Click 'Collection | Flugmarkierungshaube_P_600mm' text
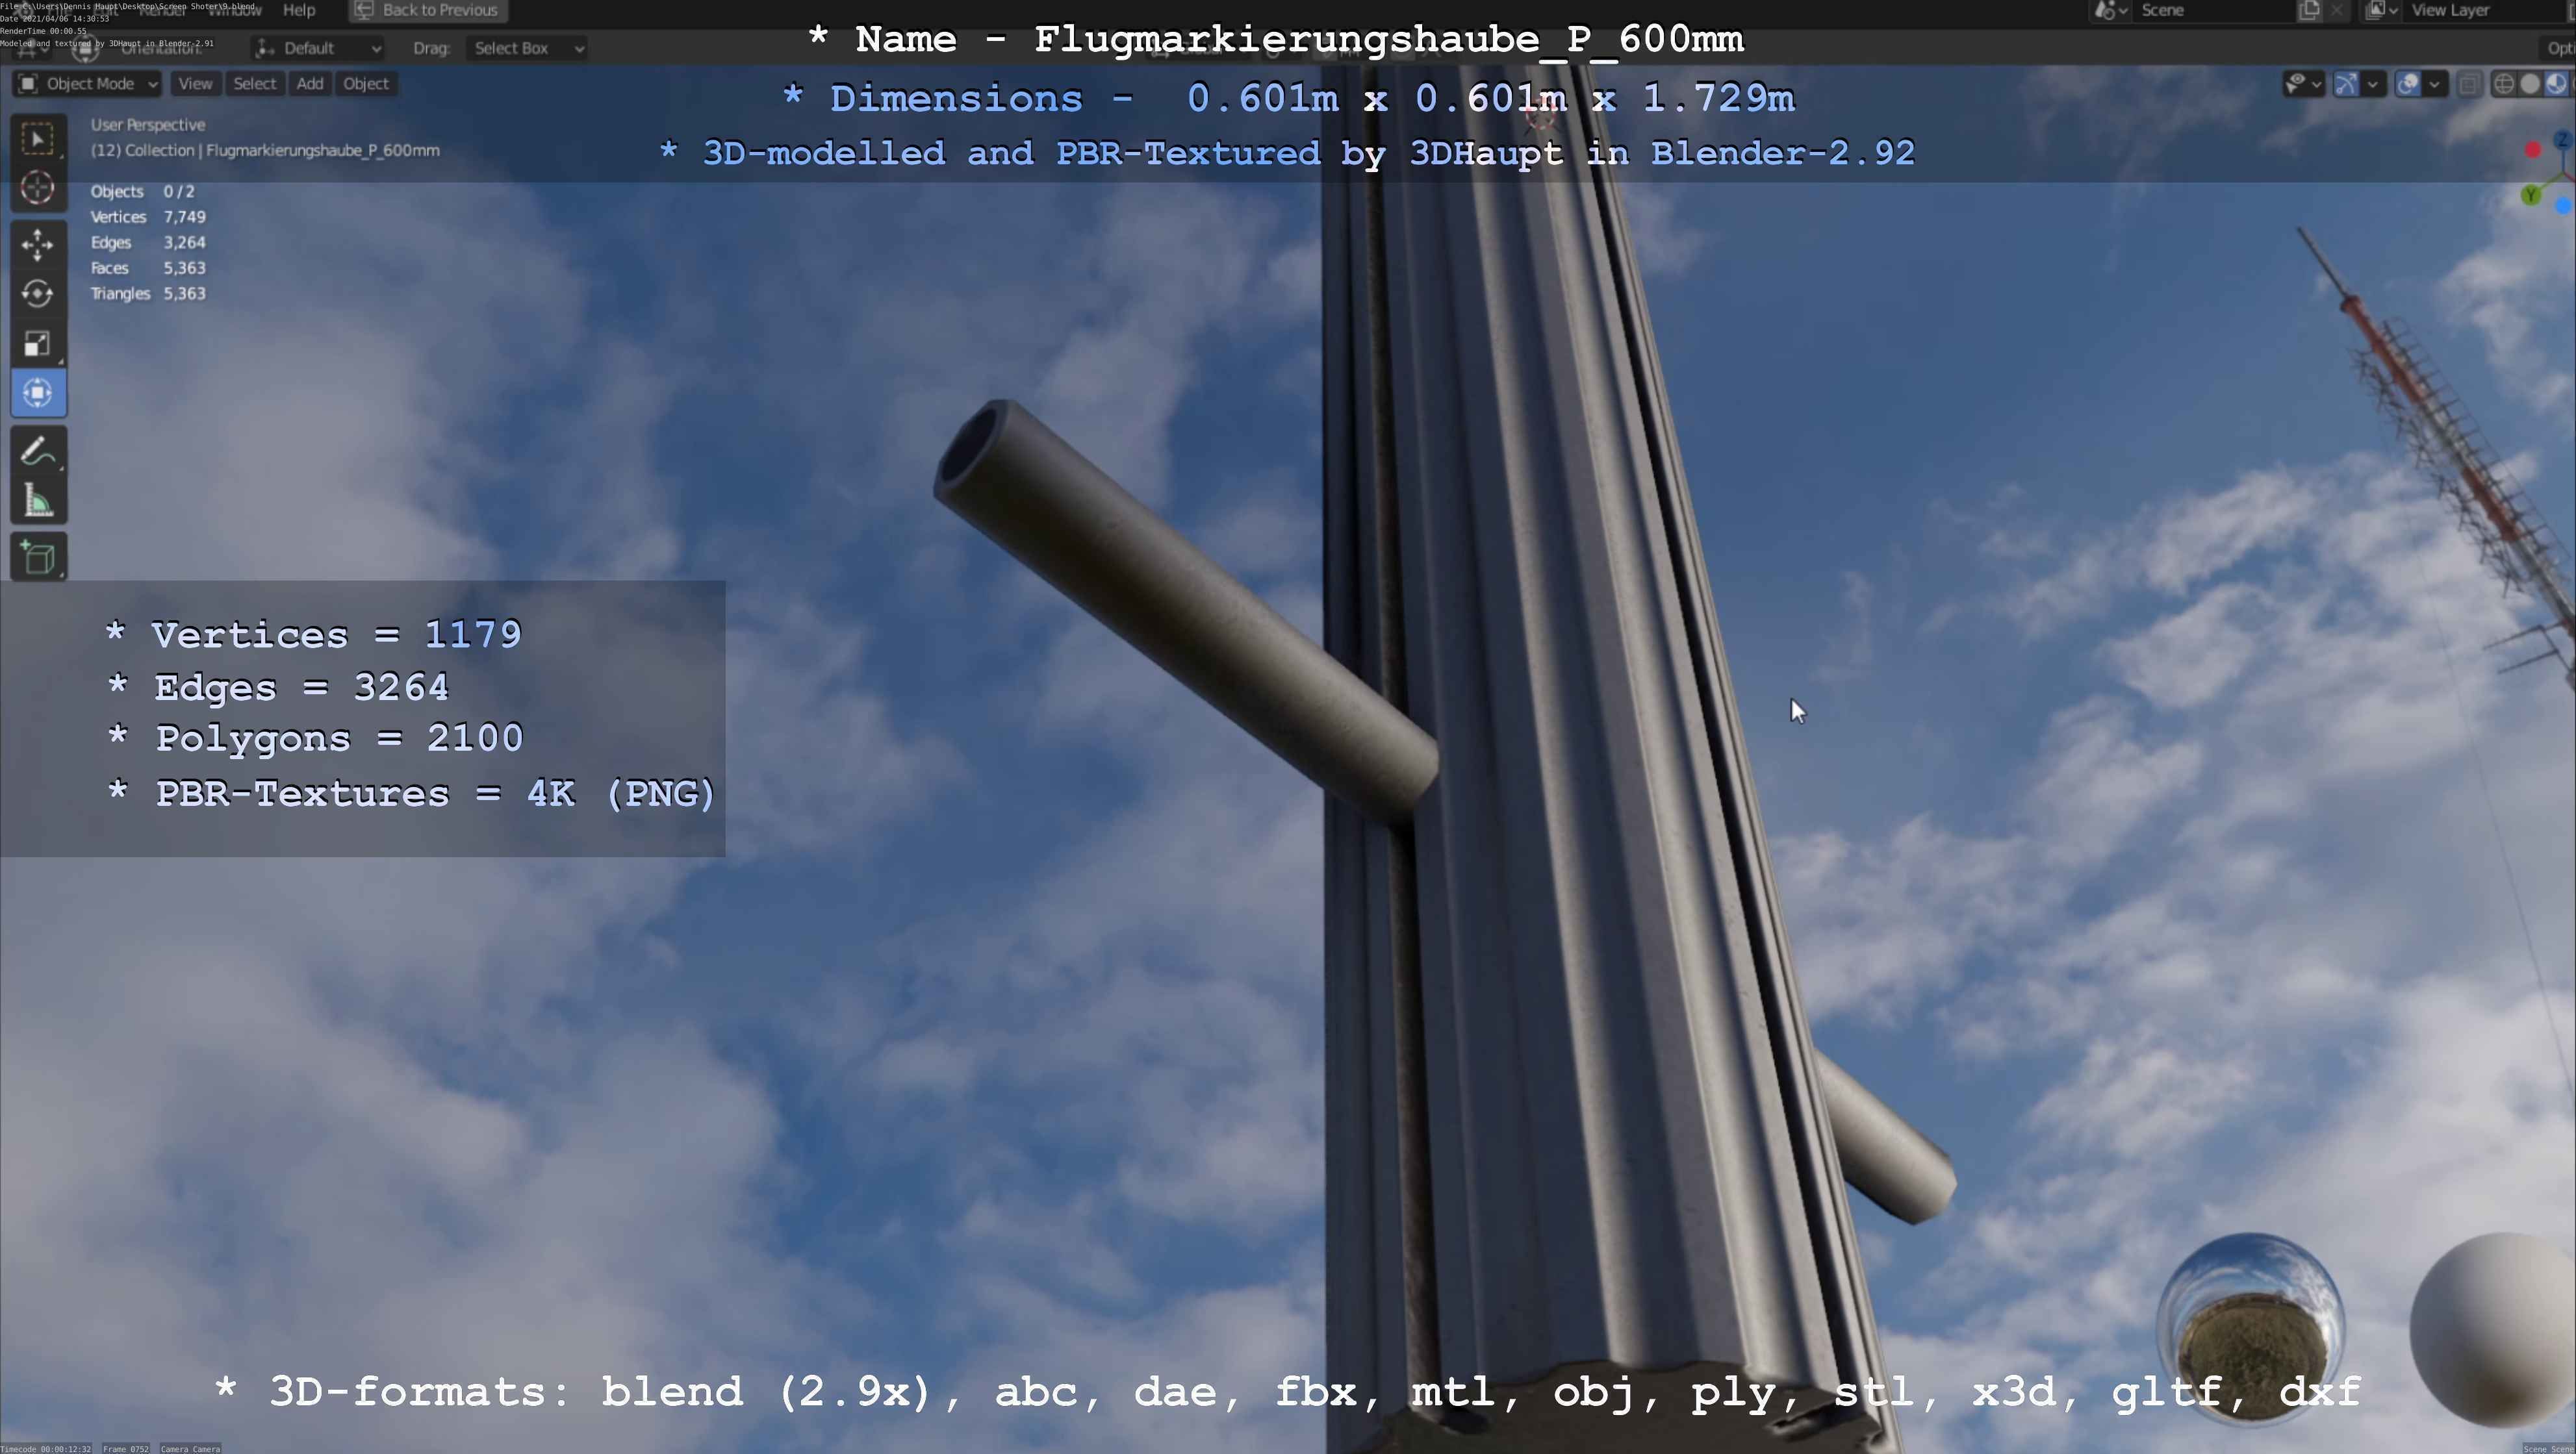Image resolution: width=2576 pixels, height=1454 pixels. [x=282, y=151]
